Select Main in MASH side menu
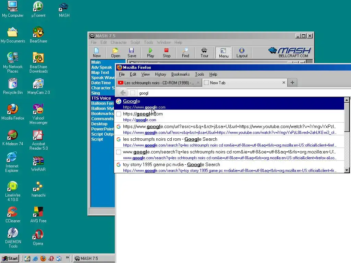The width and height of the screenshot is (351, 263). coord(96,62)
